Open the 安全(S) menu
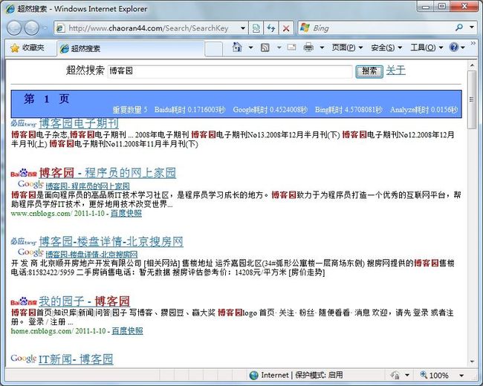The height and width of the screenshot is (386, 483). pos(386,48)
